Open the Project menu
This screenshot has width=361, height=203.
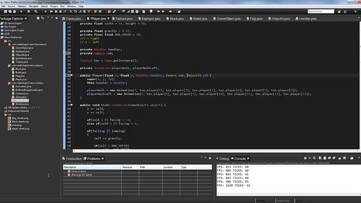pos(54,6)
